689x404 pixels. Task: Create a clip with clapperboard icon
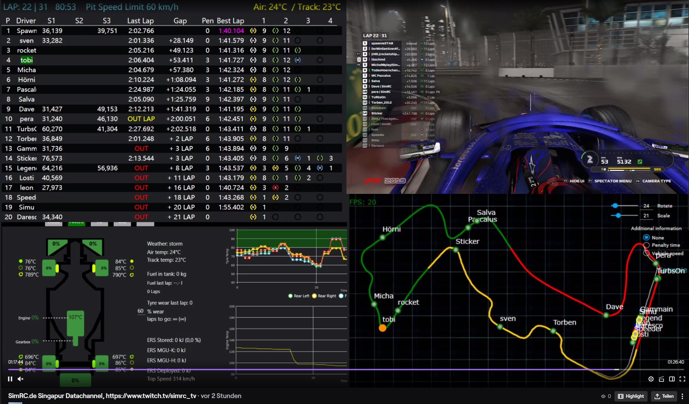[661, 379]
